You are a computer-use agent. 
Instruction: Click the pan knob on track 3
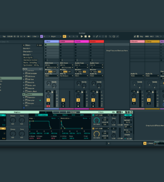[x=78, y=95]
